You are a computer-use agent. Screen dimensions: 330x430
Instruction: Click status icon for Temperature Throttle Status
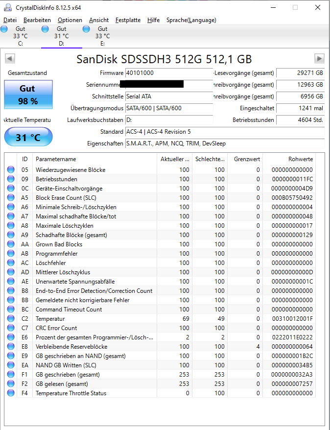(x=11, y=393)
